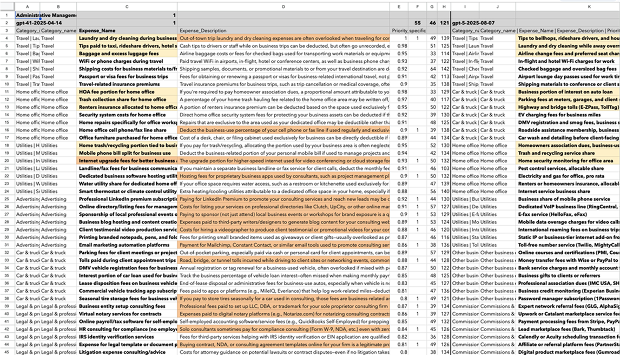Image resolution: width=620 pixels, height=355 pixels.
Task: Click description 'Out-of-town trip laundry and dry cleaning'
Action: [x=283, y=38]
